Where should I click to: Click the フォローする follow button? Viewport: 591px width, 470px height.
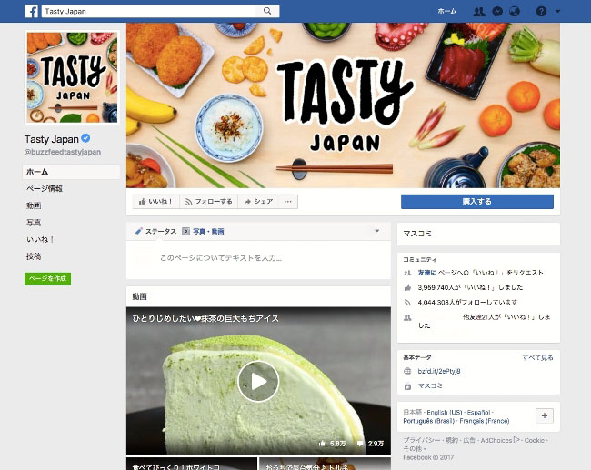[x=208, y=201]
